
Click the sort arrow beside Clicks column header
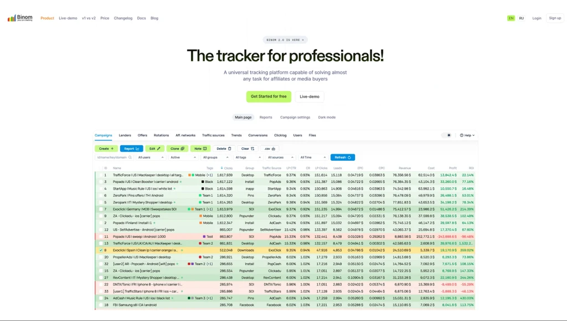click(x=221, y=168)
